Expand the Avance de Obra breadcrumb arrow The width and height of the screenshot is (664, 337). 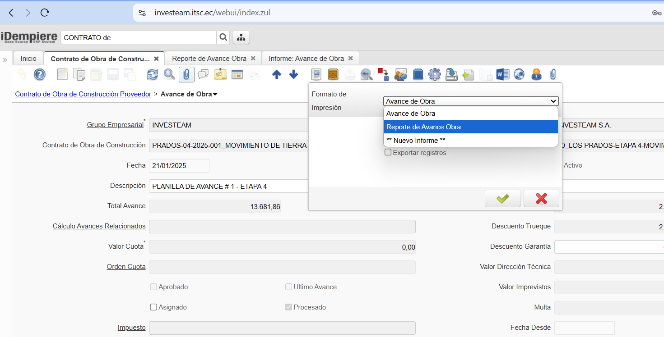pyautogui.click(x=215, y=94)
